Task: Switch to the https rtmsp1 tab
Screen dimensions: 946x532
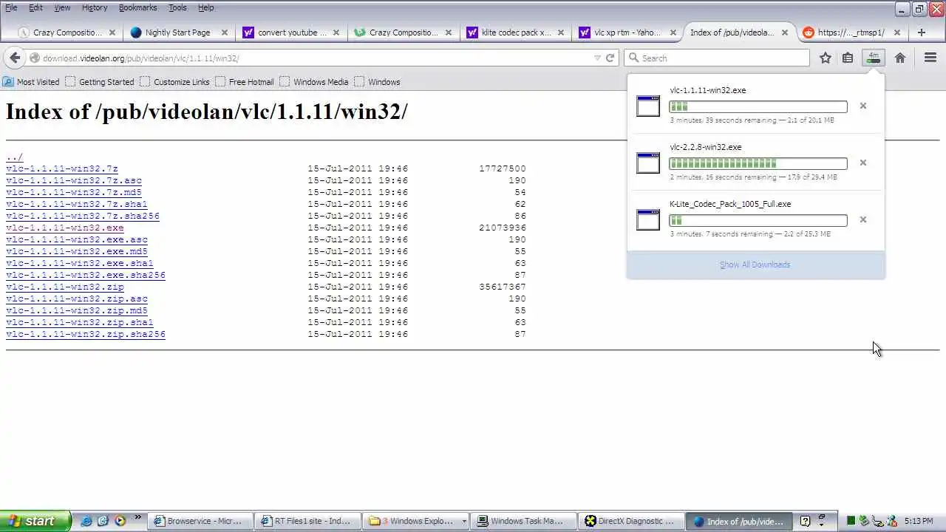Action: [851, 33]
